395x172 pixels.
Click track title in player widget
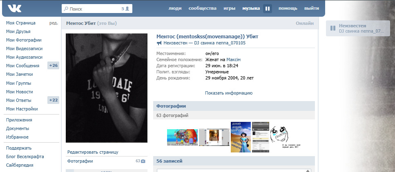[362, 31]
